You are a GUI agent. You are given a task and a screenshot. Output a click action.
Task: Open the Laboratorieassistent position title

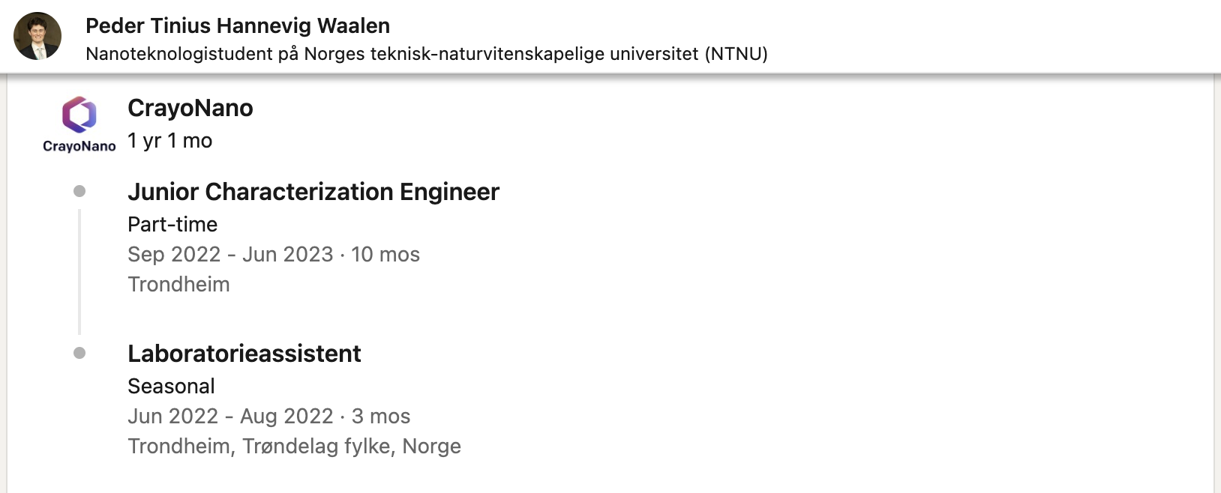tap(244, 354)
